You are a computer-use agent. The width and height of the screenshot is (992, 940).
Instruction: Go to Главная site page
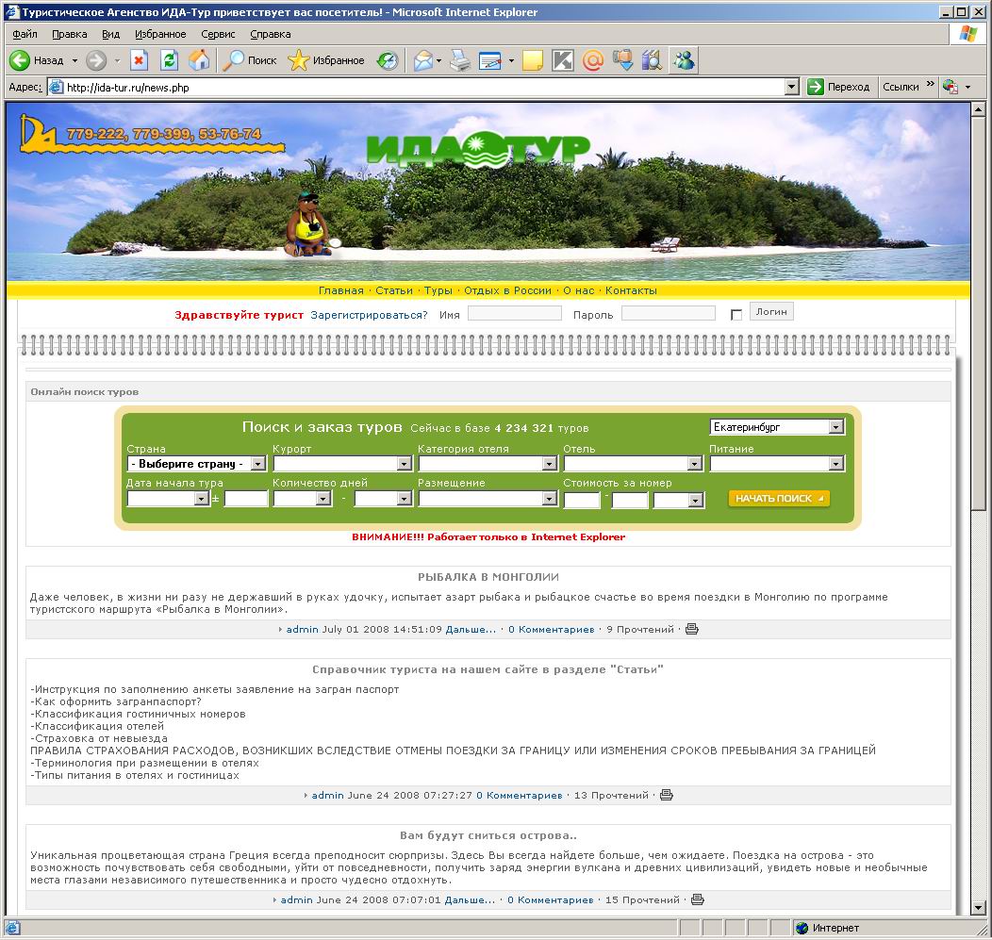[x=341, y=290]
